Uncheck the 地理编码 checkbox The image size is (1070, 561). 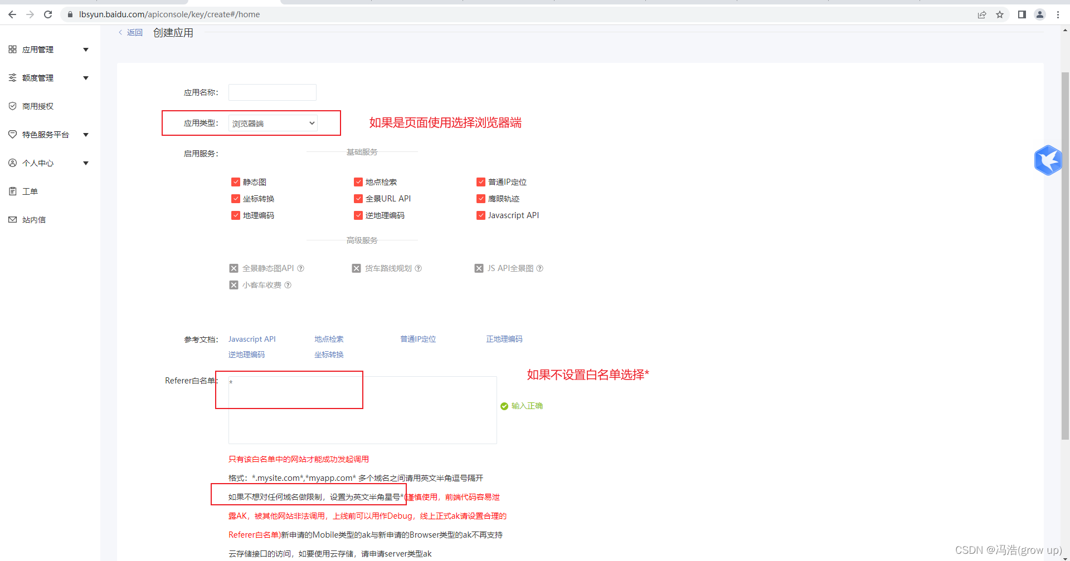(x=236, y=215)
